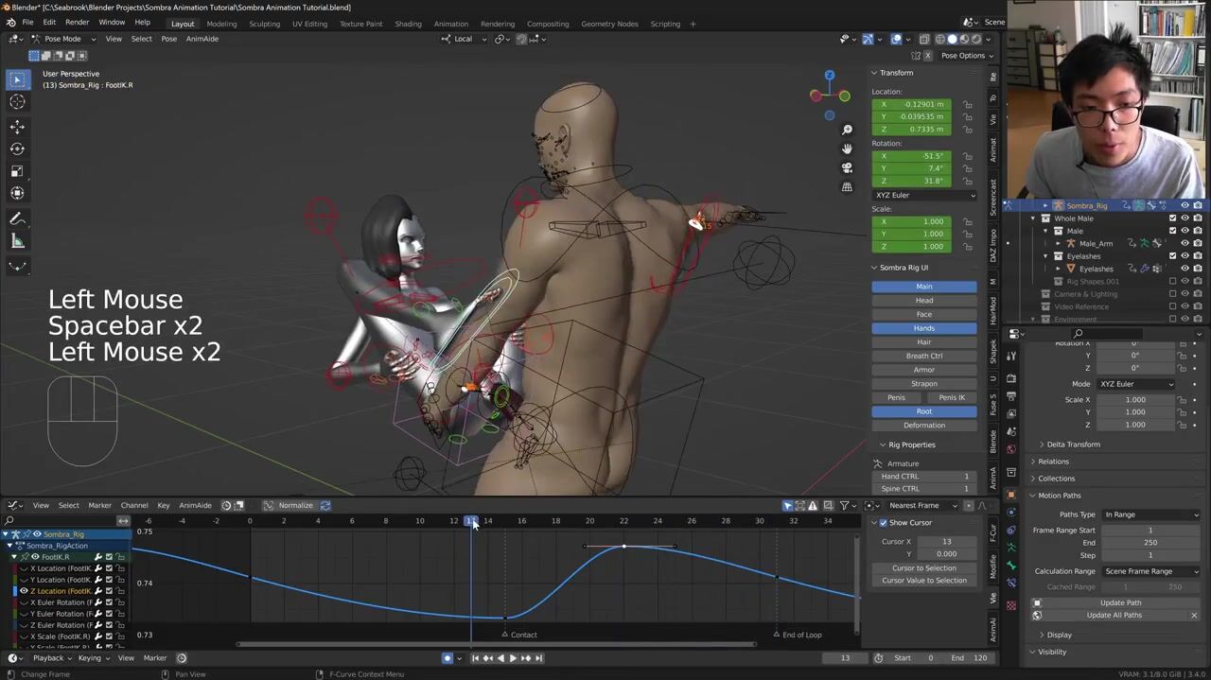Open the XYZ Euler rotation mode dropdown
1211x680 pixels.
point(923,195)
